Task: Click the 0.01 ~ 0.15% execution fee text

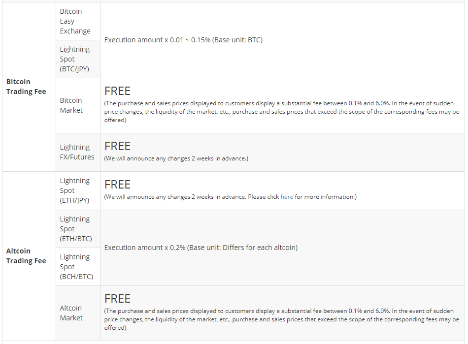Action: (x=183, y=40)
